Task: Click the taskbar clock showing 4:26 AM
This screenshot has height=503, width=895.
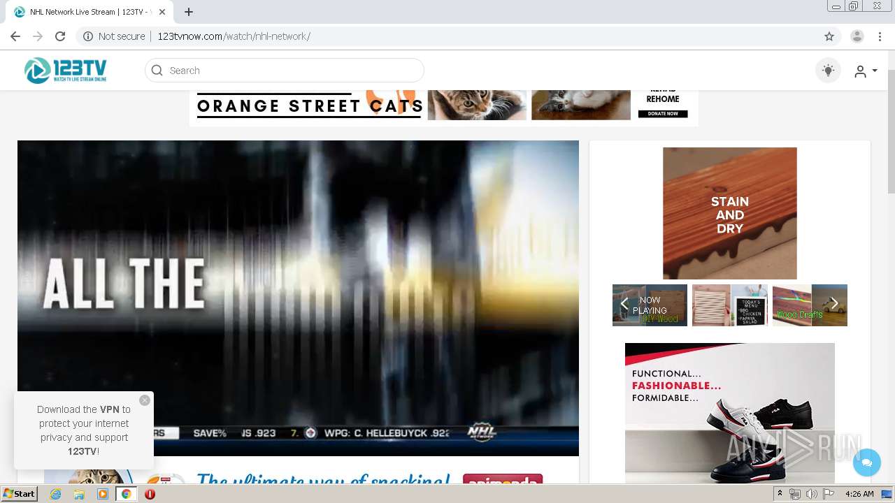Action: [859, 494]
